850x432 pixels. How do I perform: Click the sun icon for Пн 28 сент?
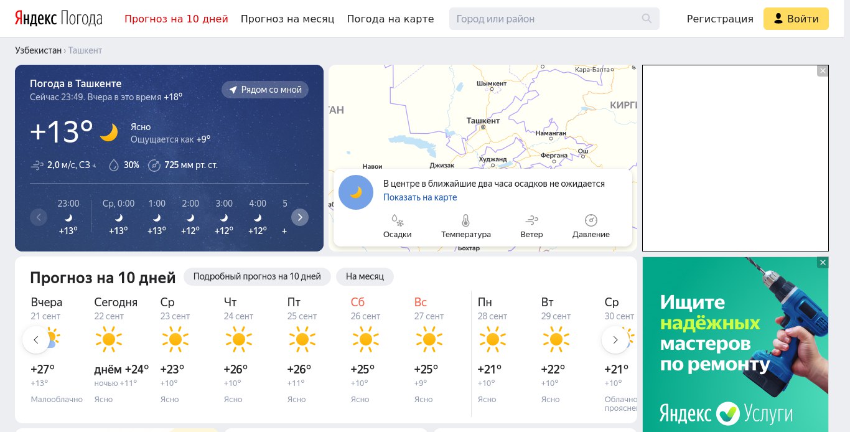tap(492, 339)
